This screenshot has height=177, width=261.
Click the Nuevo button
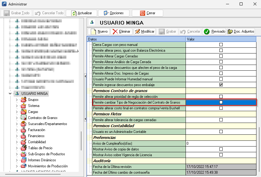(x=99, y=31)
